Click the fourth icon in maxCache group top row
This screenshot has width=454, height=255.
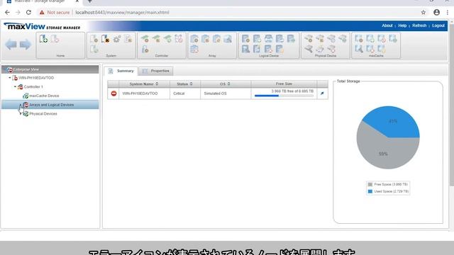[x=393, y=39]
